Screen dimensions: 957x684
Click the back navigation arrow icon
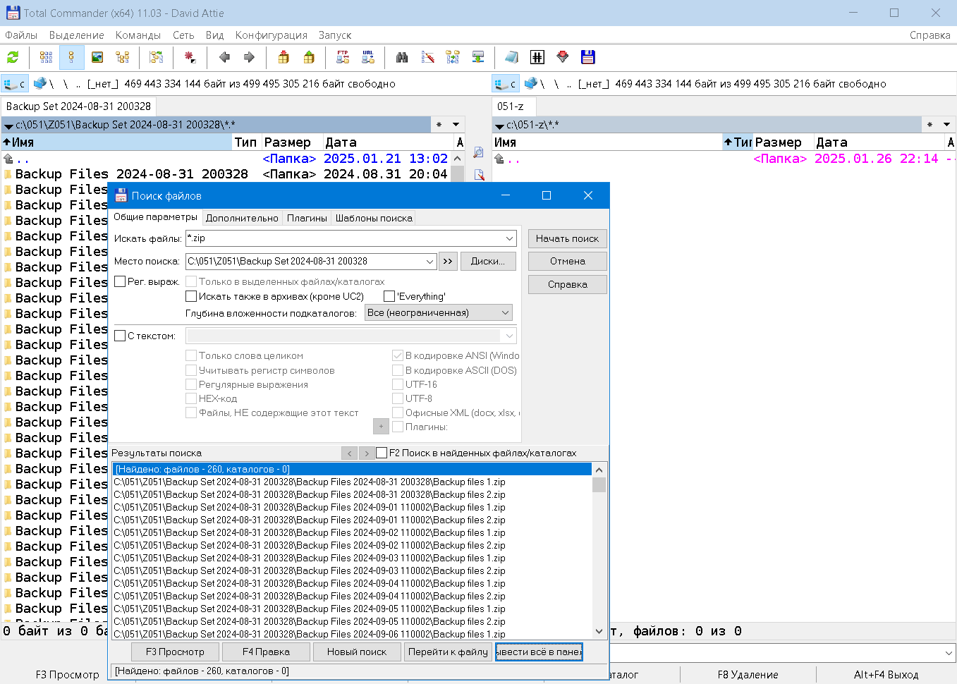coord(224,57)
